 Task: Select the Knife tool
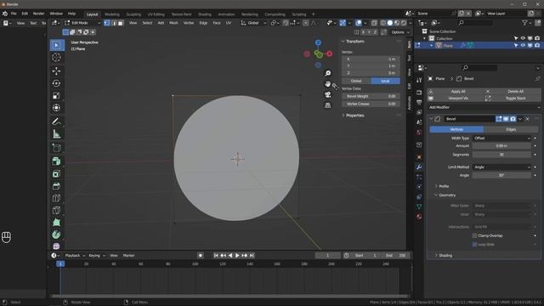(56, 210)
